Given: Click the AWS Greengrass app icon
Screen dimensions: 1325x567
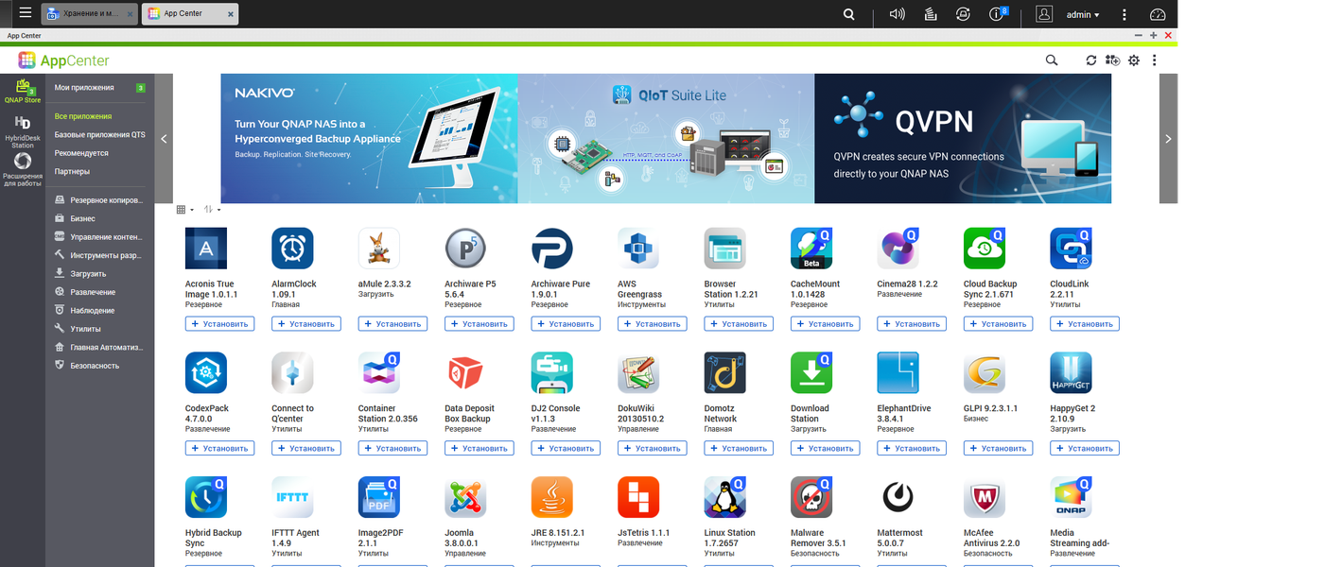Looking at the screenshot, I should tap(638, 249).
